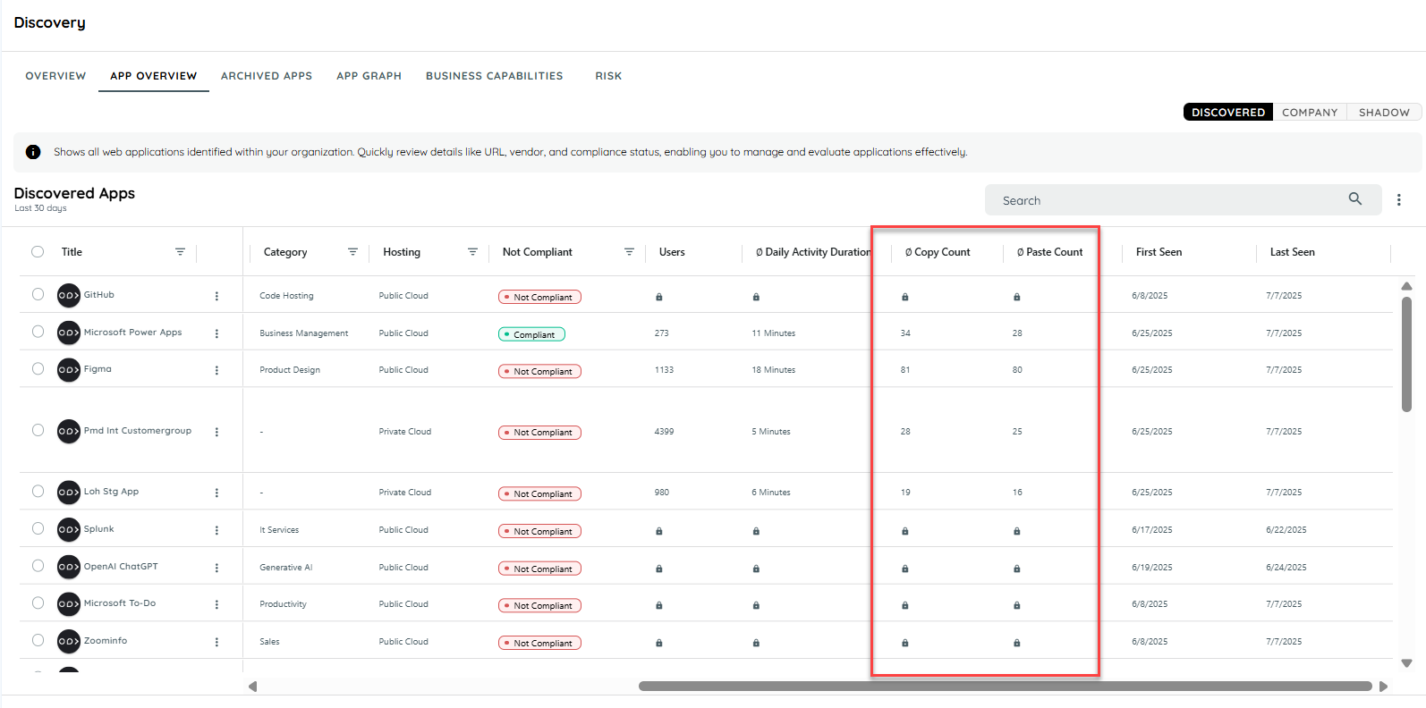
Task: Click the horizontal scrollbar thumb
Action: (1005, 687)
